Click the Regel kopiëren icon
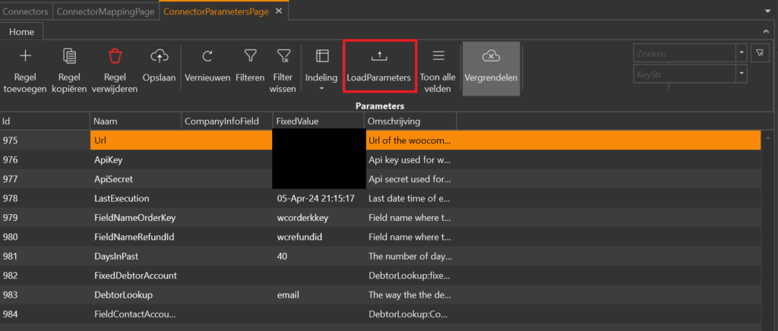This screenshot has height=331, width=778. [69, 56]
